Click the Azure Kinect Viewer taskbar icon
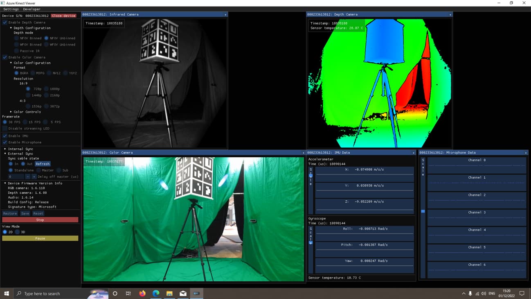 tap(196, 293)
